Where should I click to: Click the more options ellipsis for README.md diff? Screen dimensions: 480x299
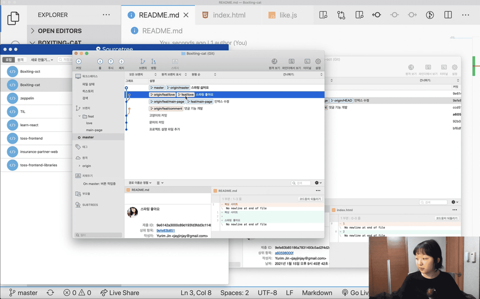click(x=318, y=191)
